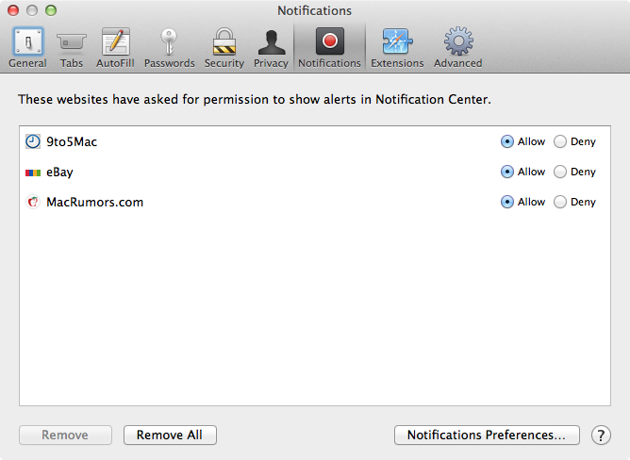
Task: Select the eBay website name
Action: point(59,172)
